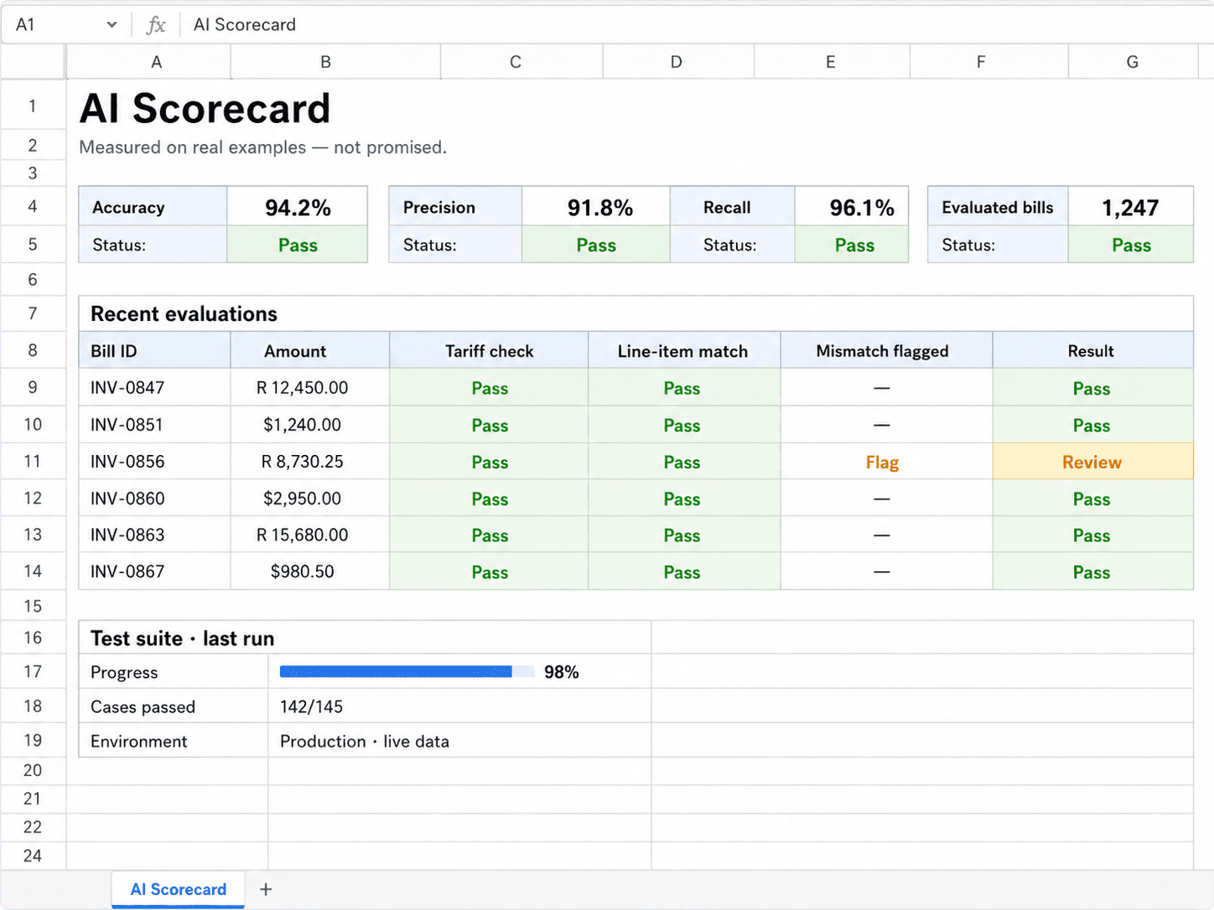Viewport: 1214px width, 910px height.
Task: Select bill INV-0851 cell
Action: tap(154, 424)
